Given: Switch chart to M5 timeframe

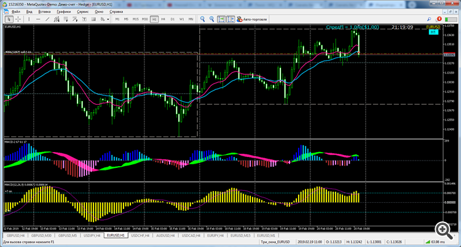Looking at the screenshot, I should tap(126, 20).
